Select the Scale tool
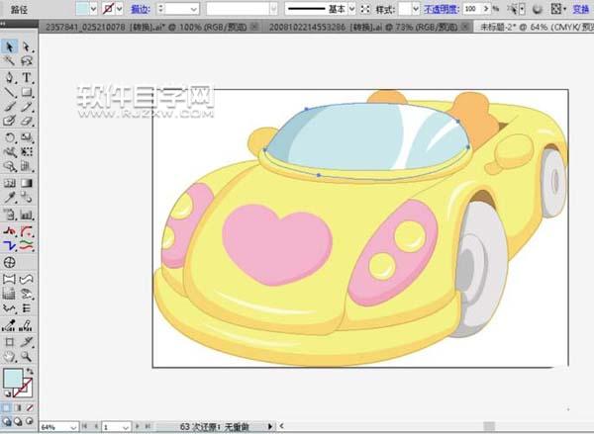 pyautogui.click(x=27, y=137)
